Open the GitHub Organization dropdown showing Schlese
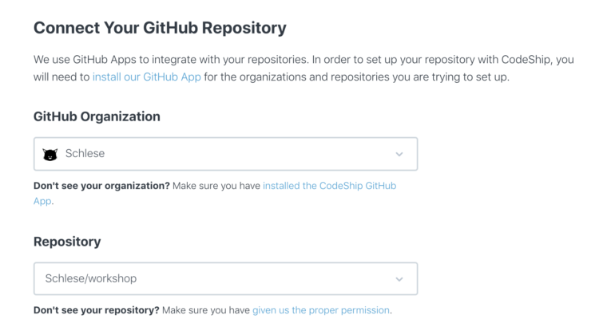This screenshot has height=319, width=615. click(225, 154)
